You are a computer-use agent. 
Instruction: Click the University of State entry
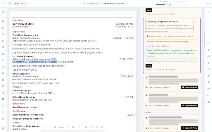(23, 24)
